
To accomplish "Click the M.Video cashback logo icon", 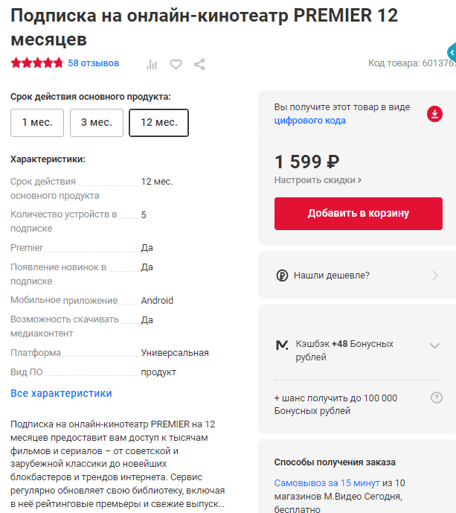I will coord(282,345).
